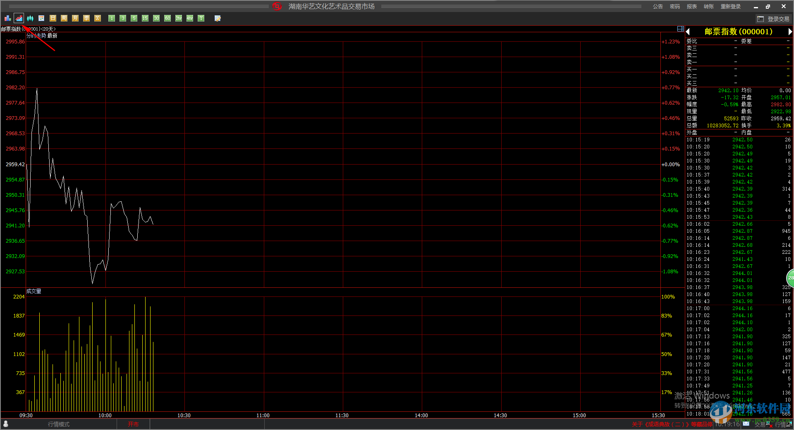This screenshot has height=430, width=794.
Task: Toggle chart panel layout icon
Action: [x=680, y=29]
